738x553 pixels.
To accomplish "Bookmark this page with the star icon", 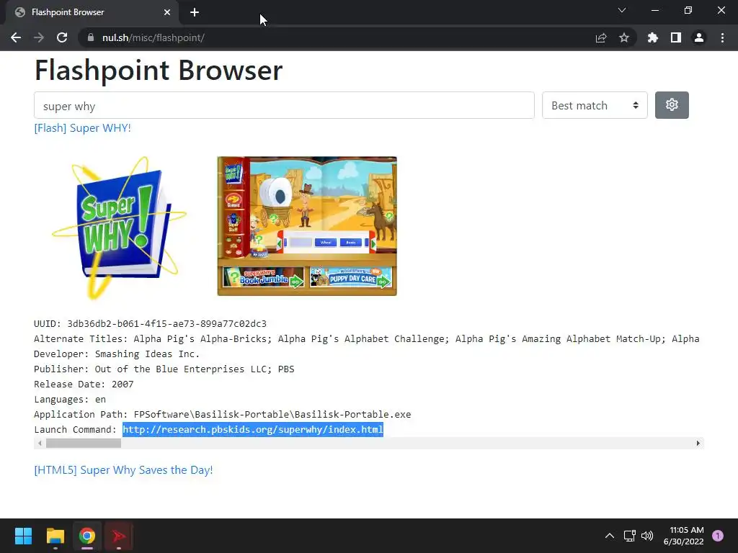I will pyautogui.click(x=624, y=37).
